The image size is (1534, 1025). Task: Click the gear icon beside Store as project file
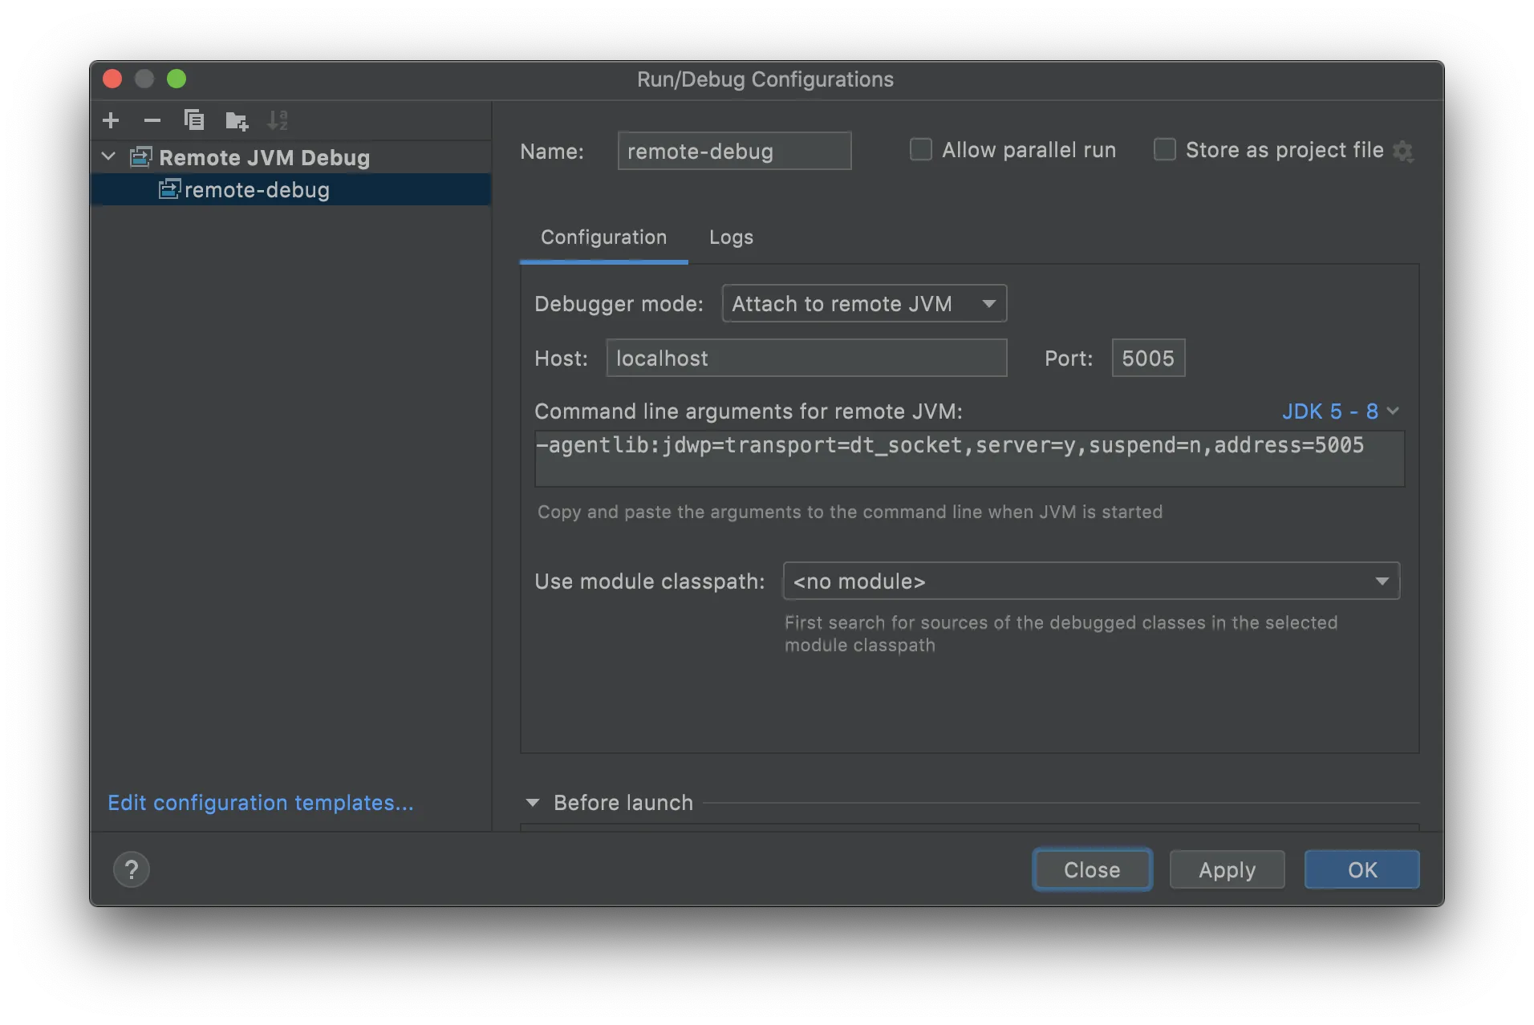(x=1402, y=151)
